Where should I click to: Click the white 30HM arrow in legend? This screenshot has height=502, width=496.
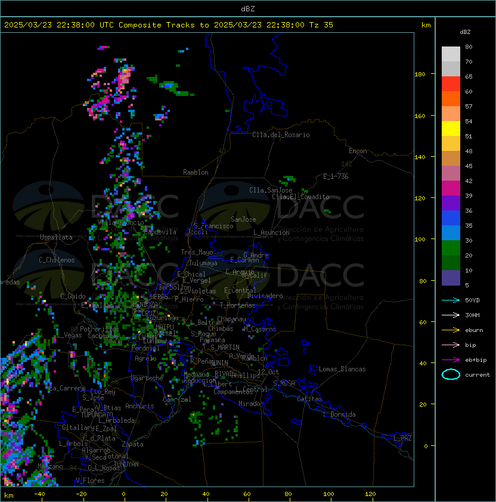pos(451,315)
